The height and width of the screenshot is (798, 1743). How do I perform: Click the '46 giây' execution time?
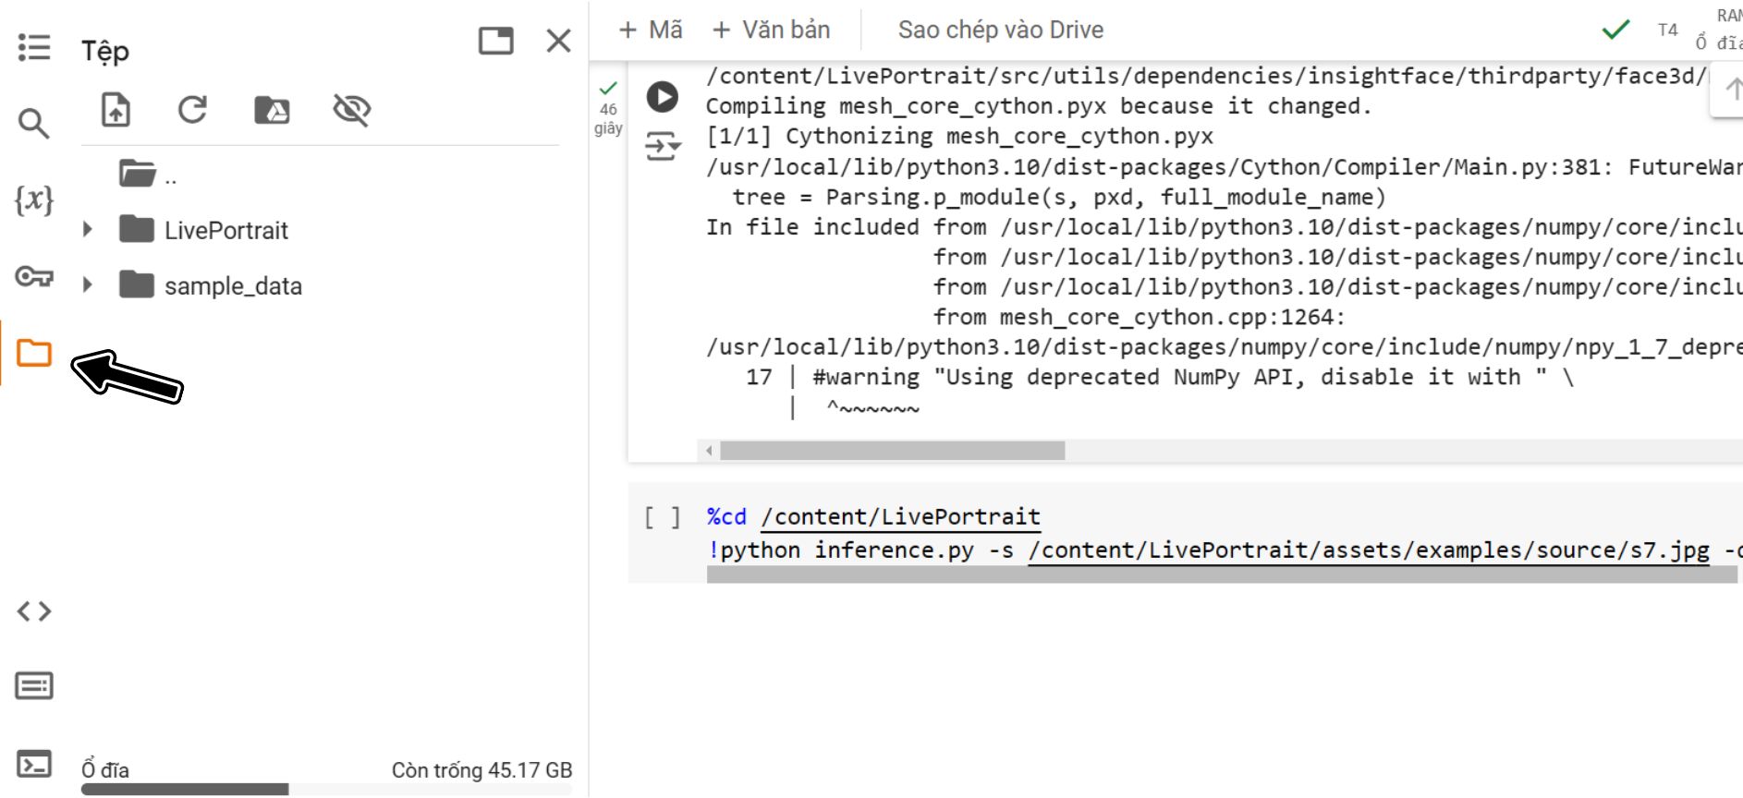point(608,118)
